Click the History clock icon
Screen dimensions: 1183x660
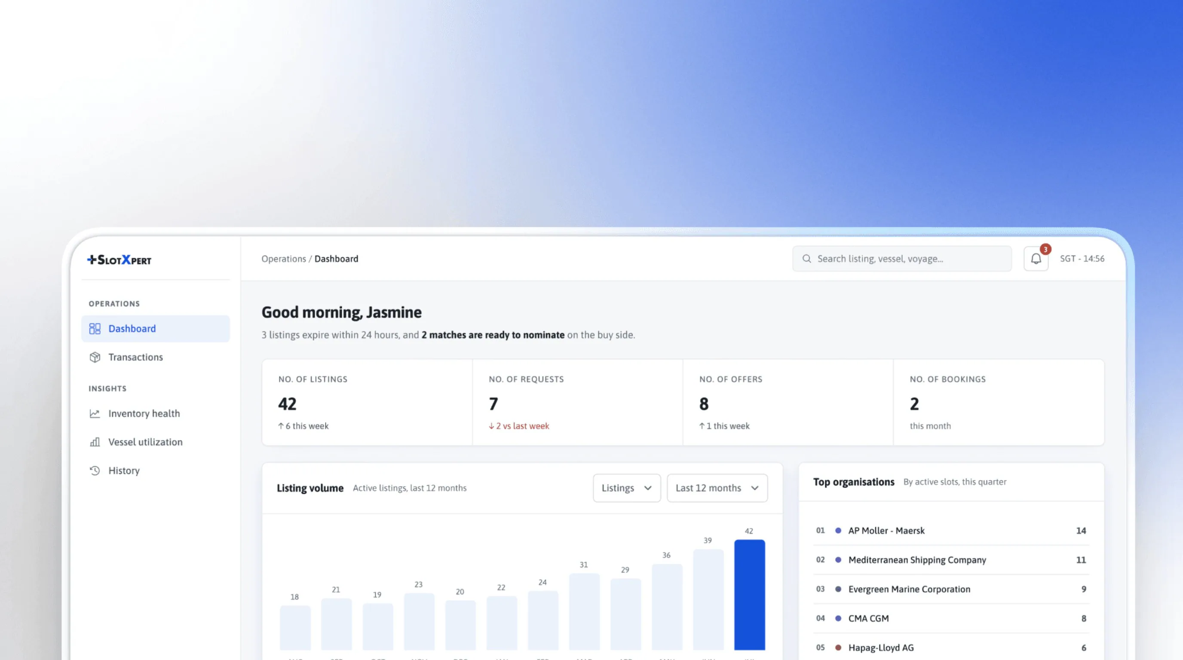coord(95,471)
